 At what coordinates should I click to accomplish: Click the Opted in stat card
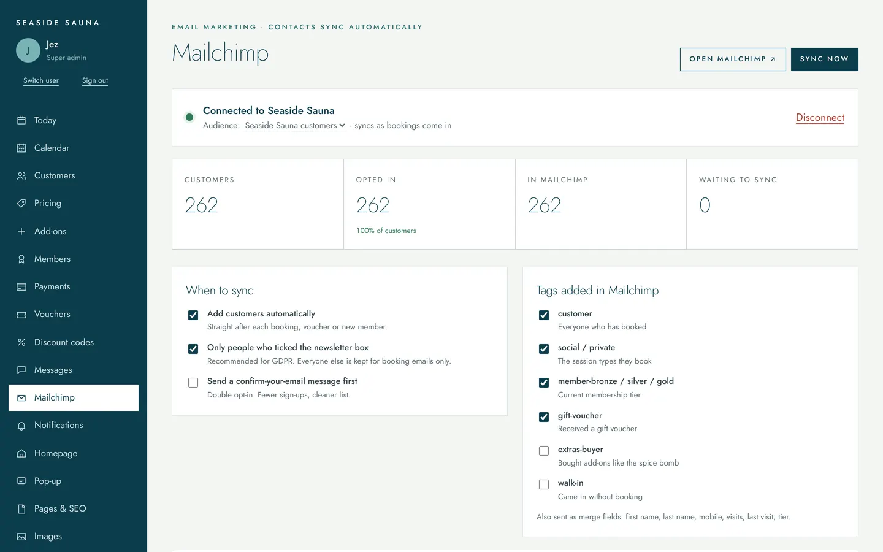[429, 204]
